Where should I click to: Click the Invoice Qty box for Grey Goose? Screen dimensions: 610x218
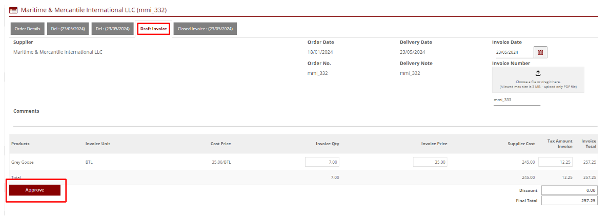(x=322, y=162)
